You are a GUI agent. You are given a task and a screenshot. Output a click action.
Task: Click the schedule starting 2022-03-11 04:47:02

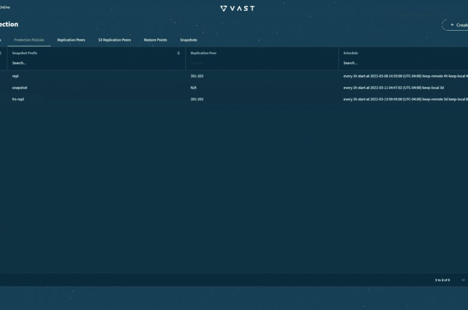[394, 88]
